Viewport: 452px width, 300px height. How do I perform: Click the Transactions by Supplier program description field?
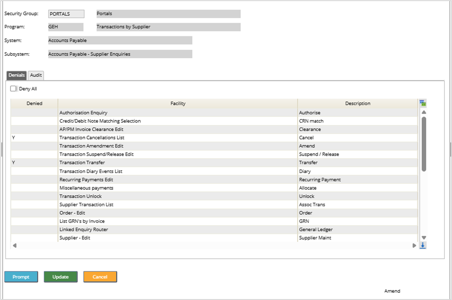coord(169,27)
